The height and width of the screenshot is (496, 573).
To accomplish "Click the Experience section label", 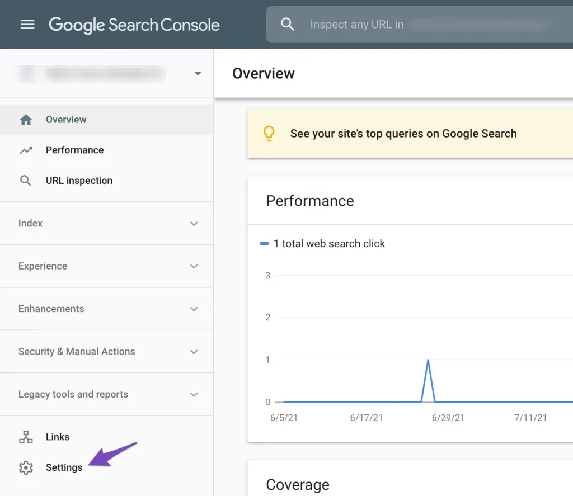I will pos(43,266).
